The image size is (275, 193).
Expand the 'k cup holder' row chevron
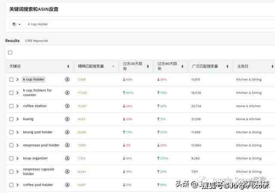pos(17,80)
